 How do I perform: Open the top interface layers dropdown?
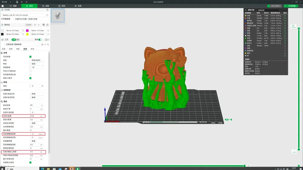click(x=37, y=134)
